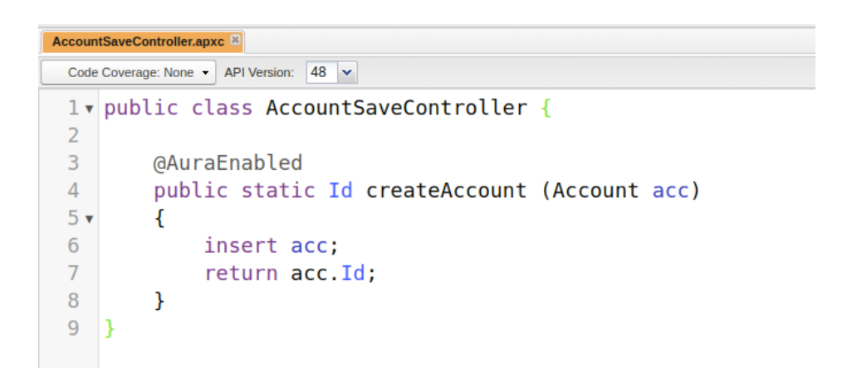852x368 pixels.
Task: Click line number 3 in the gutter
Action: [73, 162]
